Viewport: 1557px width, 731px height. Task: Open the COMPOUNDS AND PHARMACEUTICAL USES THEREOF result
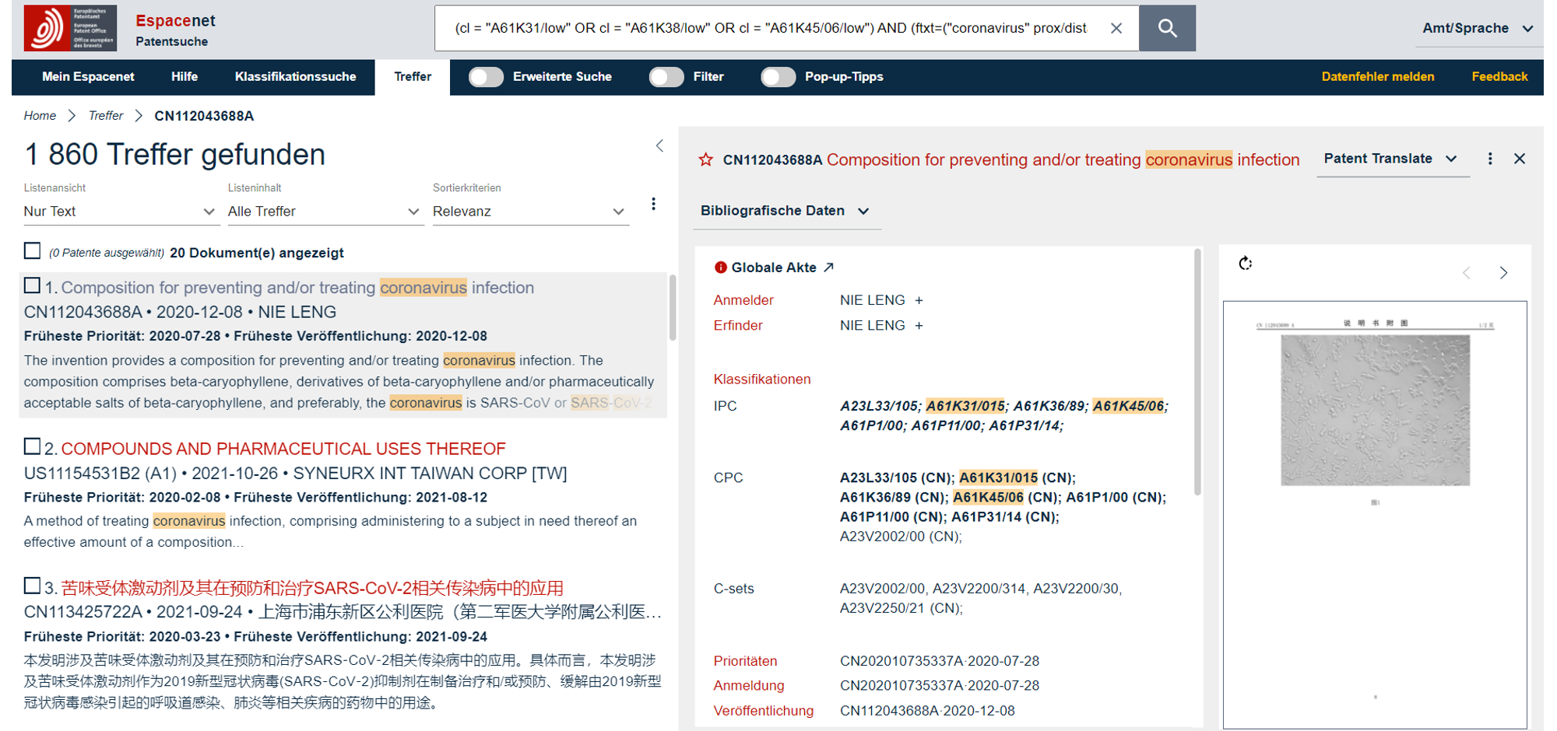[x=283, y=449]
